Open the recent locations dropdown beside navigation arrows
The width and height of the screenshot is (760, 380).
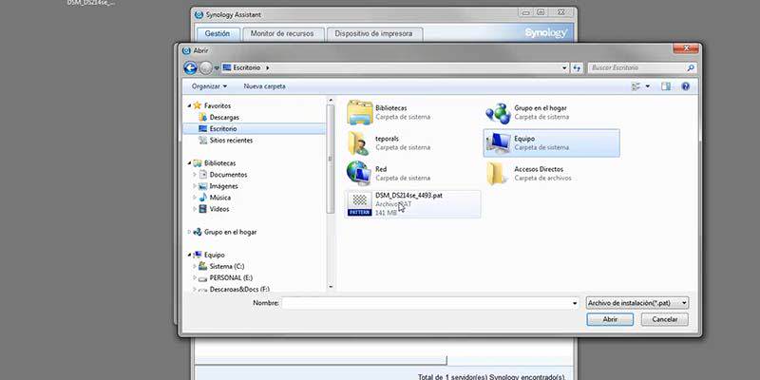point(217,68)
